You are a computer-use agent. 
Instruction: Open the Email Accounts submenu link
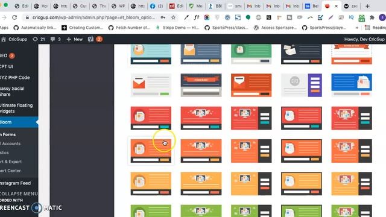(10, 143)
